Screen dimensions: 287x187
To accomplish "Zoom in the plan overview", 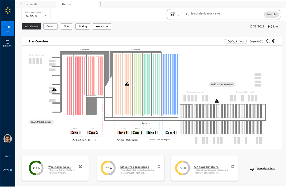I will (x=274, y=42).
